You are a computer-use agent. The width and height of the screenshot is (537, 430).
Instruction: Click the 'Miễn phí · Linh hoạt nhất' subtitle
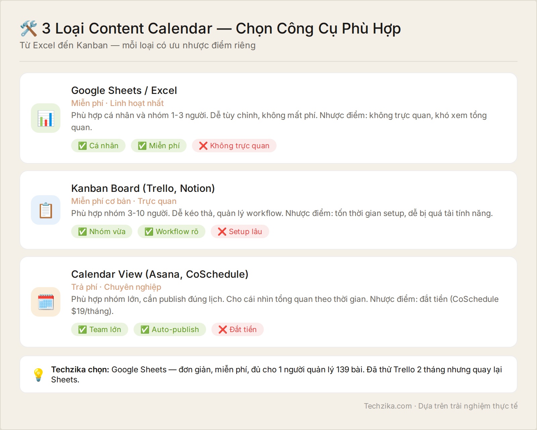coord(117,103)
